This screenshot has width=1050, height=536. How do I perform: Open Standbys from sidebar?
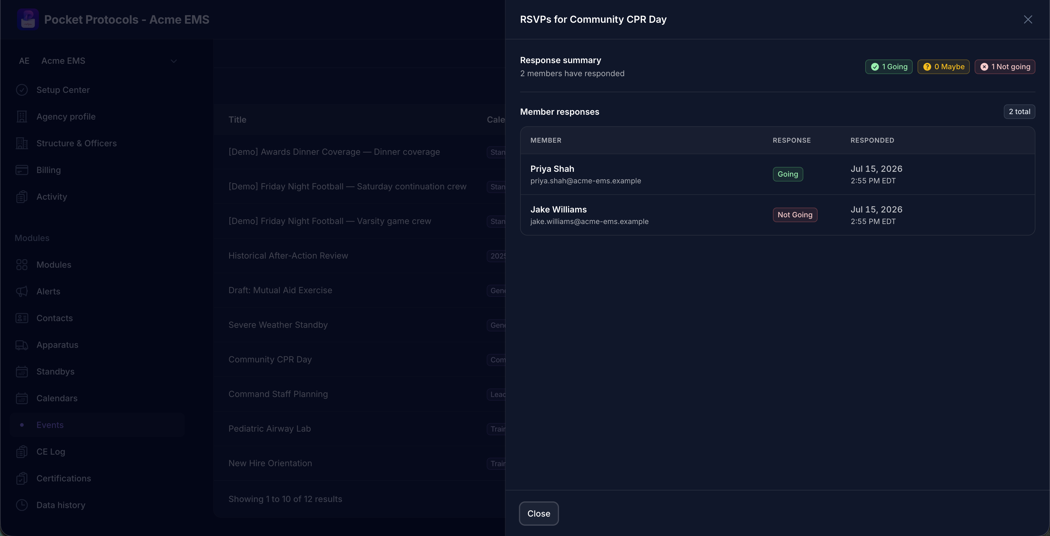click(98, 371)
